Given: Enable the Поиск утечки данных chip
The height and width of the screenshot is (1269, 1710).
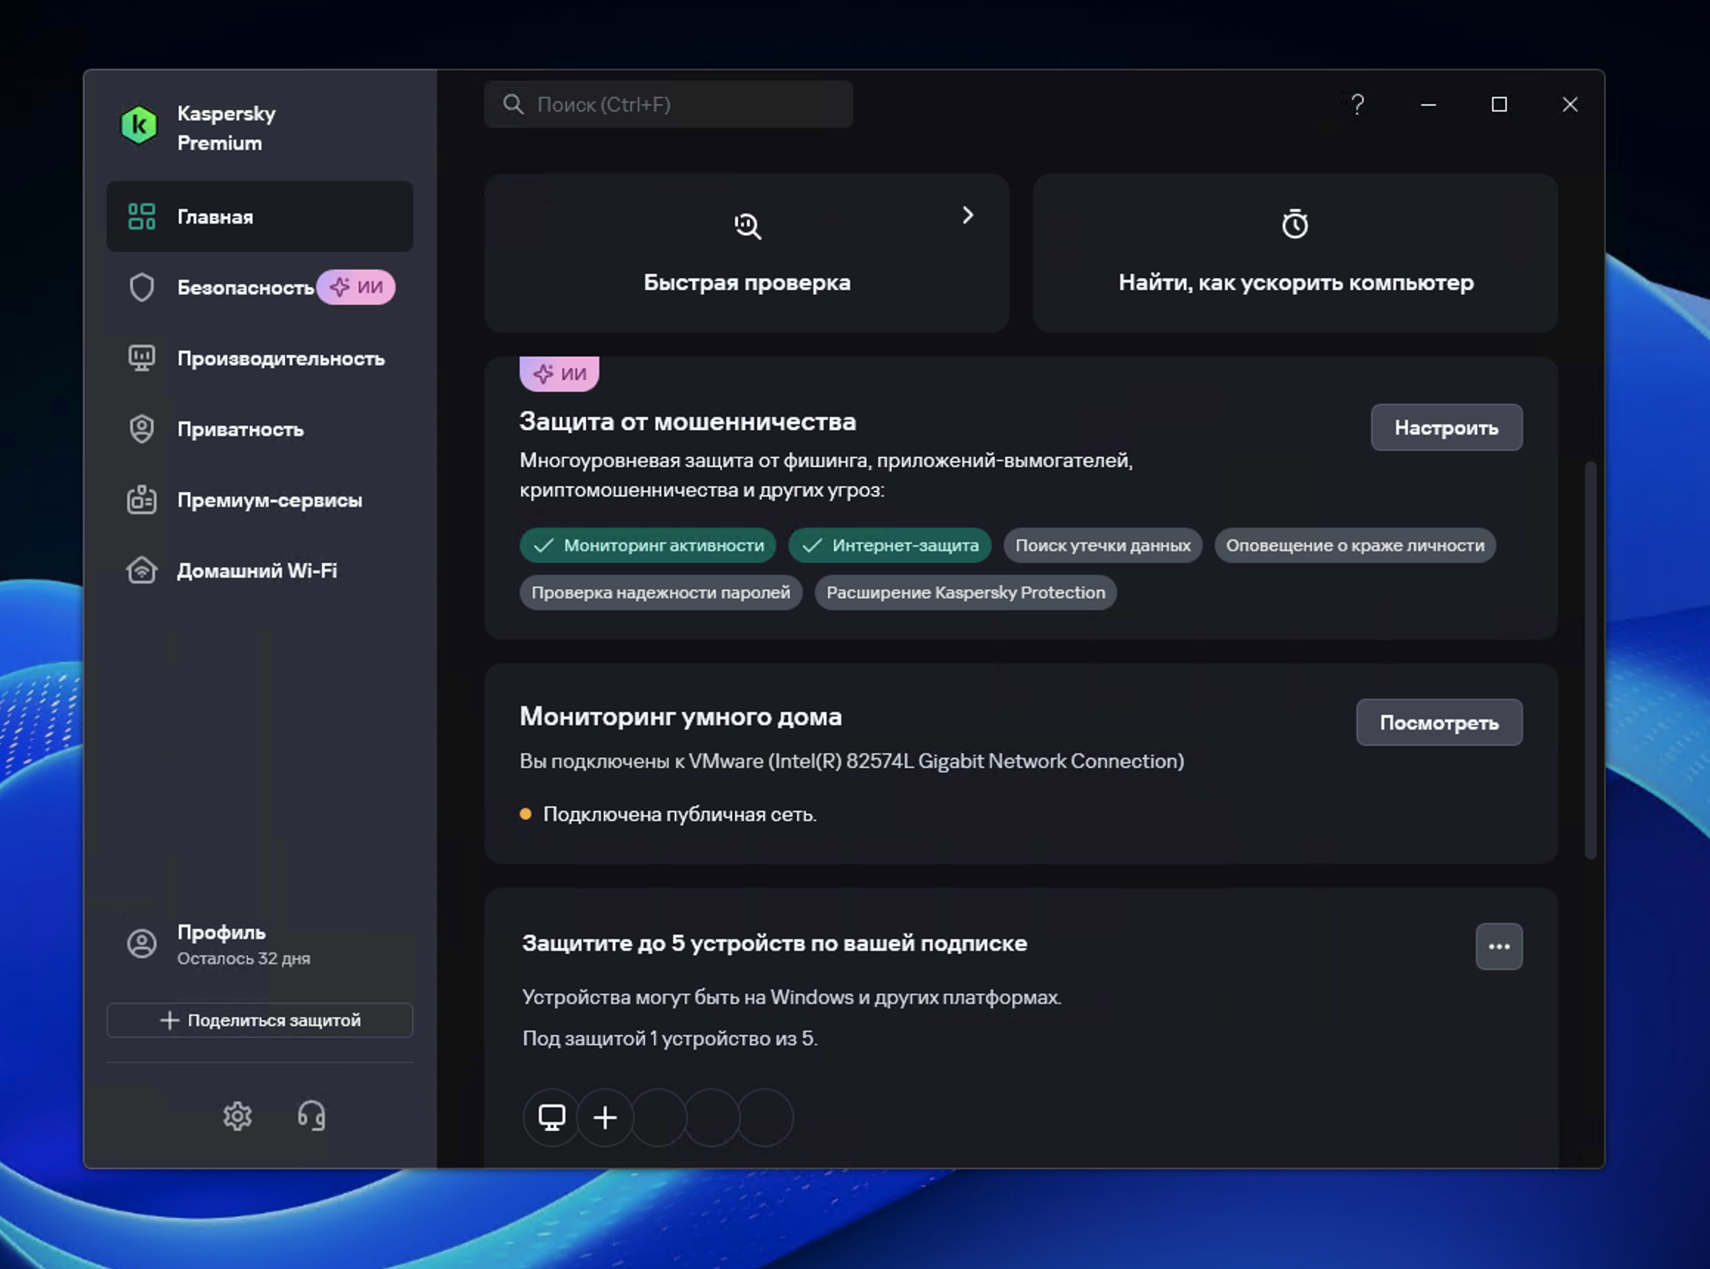Looking at the screenshot, I should click(x=1103, y=545).
